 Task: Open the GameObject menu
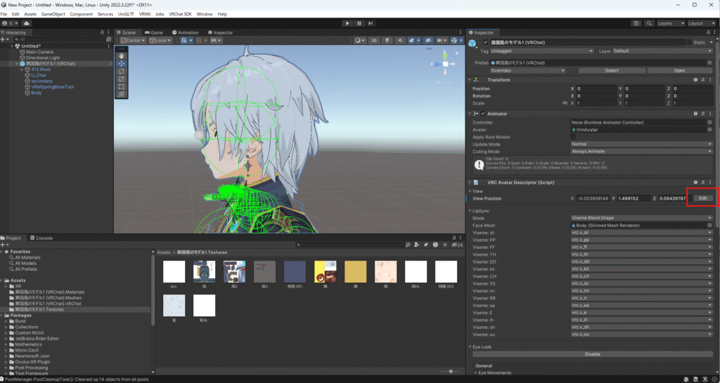point(53,14)
